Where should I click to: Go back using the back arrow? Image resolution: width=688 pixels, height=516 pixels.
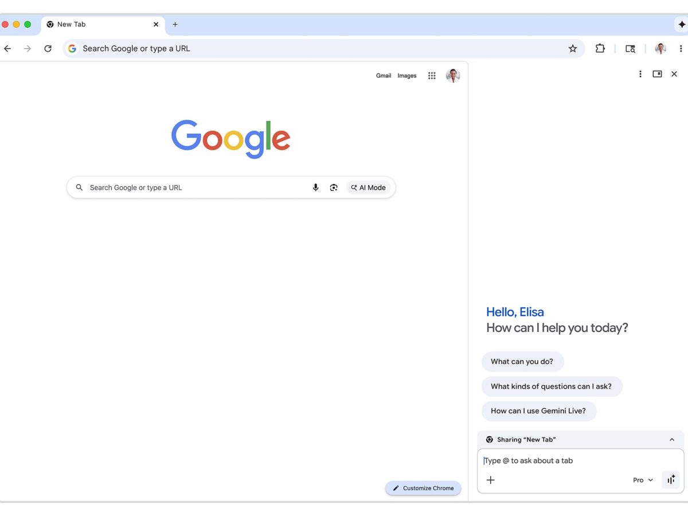(x=7, y=49)
